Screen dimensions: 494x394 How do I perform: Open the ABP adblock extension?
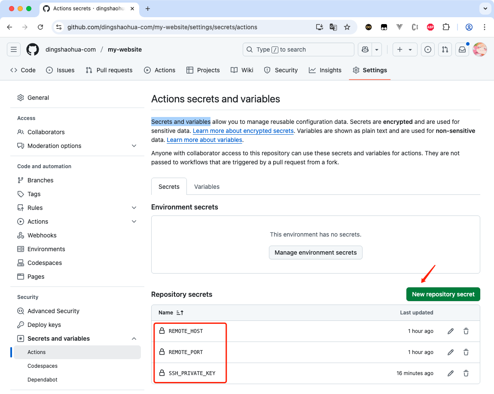click(x=430, y=27)
